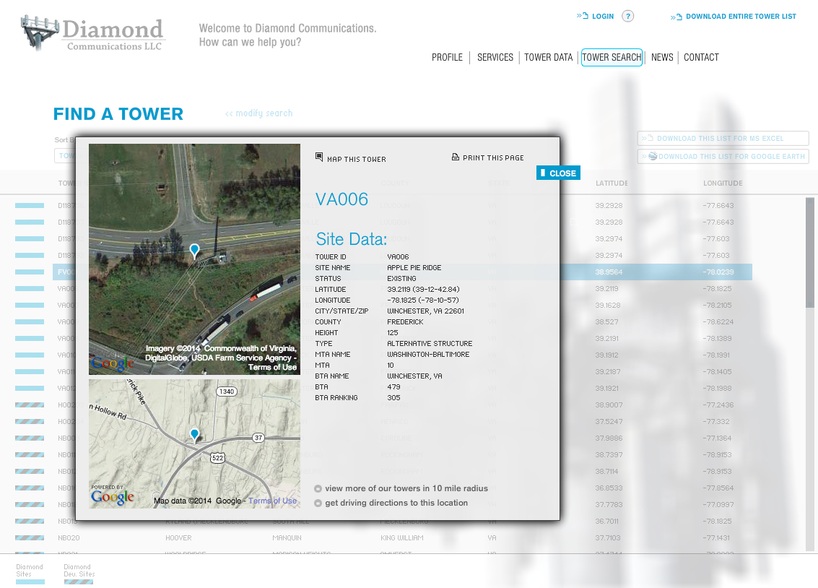Click the route 37 marker on map

tap(258, 438)
